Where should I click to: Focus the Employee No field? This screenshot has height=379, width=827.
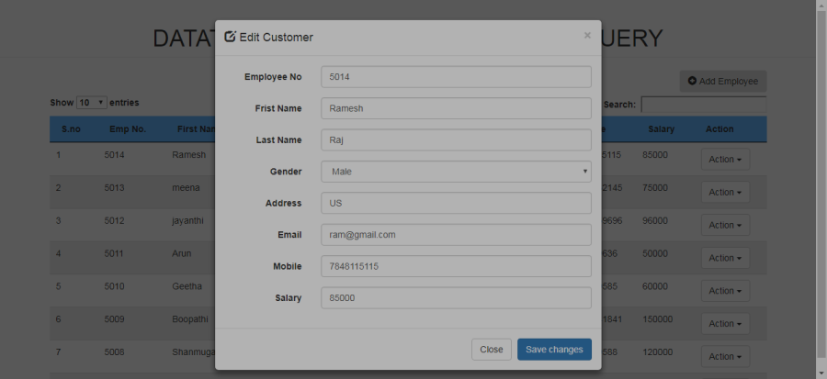point(456,77)
